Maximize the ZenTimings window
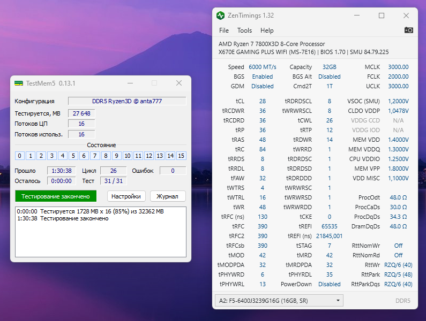 click(x=382, y=16)
